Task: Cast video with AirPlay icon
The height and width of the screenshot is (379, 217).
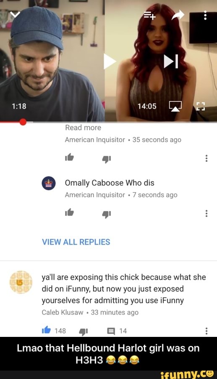Action: click(175, 106)
